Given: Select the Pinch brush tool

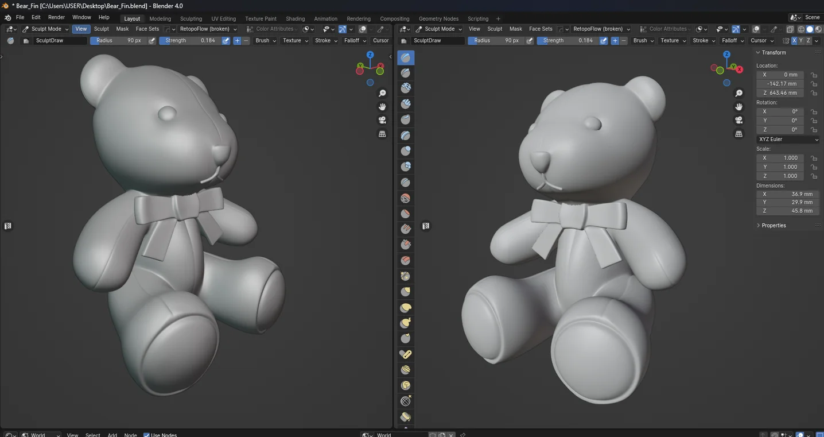Looking at the screenshot, I should pyautogui.click(x=406, y=276).
